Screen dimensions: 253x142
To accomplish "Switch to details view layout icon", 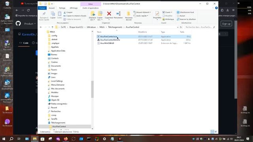I will click(x=212, y=132).
